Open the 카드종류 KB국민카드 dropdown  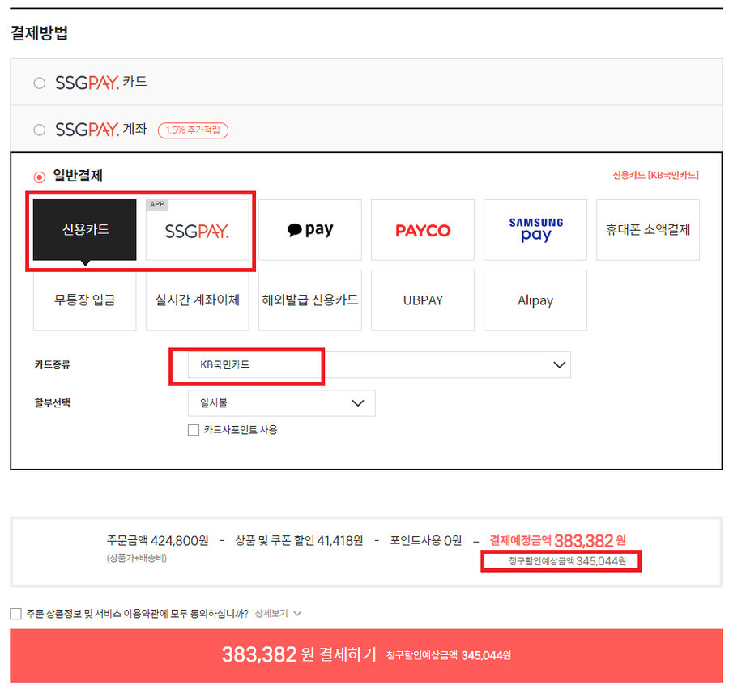pos(379,365)
